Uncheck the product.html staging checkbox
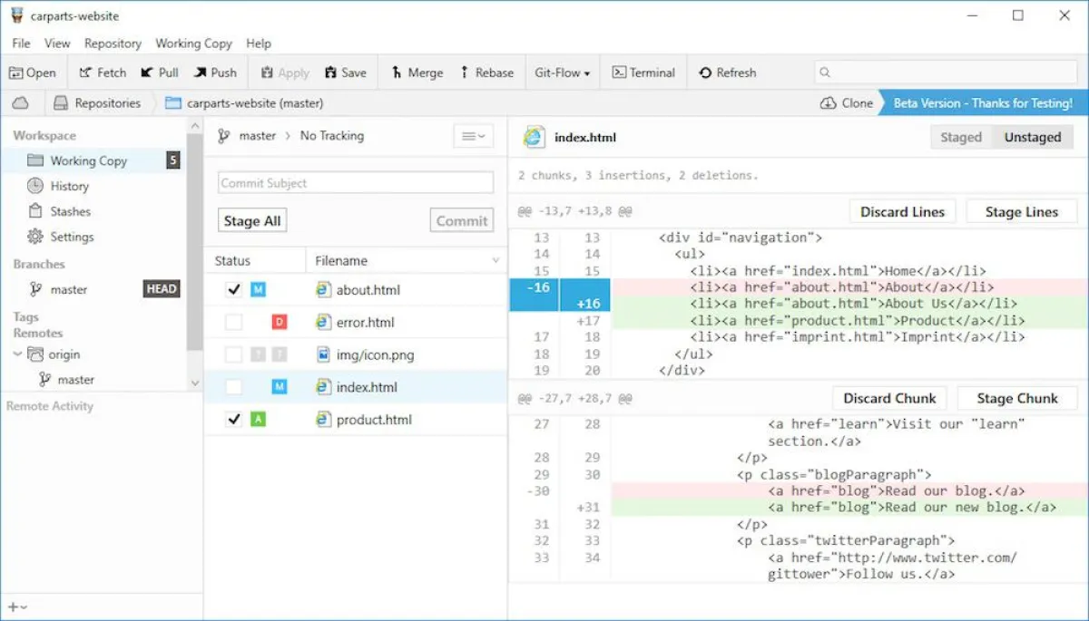 click(x=234, y=420)
